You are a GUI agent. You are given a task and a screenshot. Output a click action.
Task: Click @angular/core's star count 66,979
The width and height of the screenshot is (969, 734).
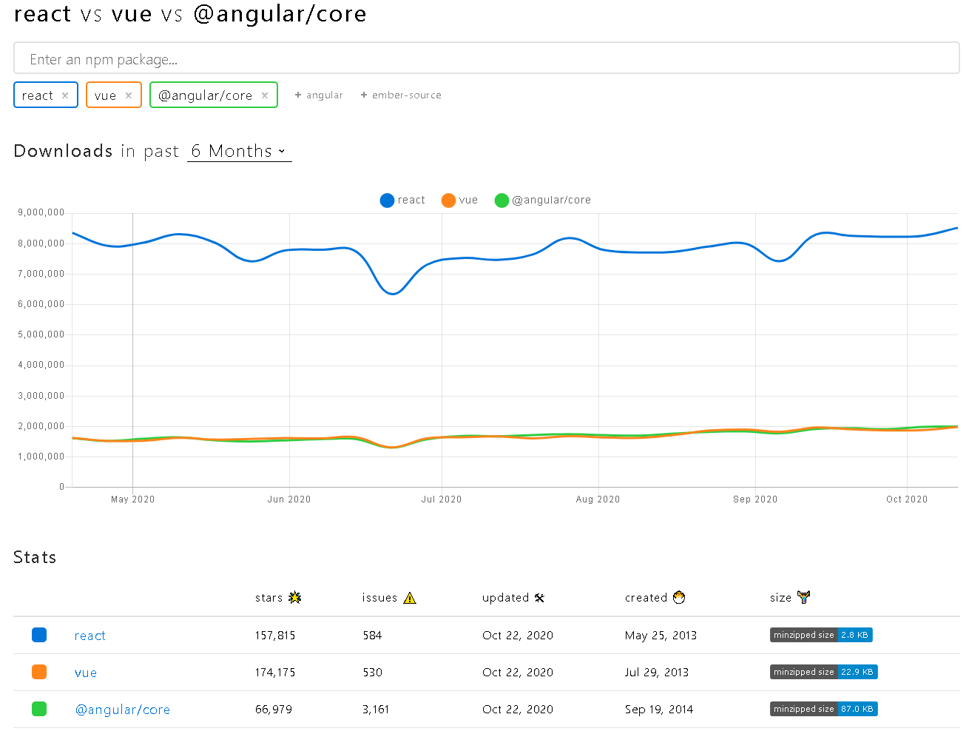coord(274,710)
